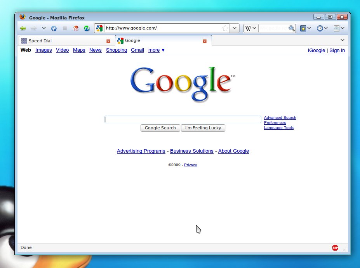The height and width of the screenshot is (268, 360).
Task: Maximize the Firefox window
Action: click(x=330, y=17)
